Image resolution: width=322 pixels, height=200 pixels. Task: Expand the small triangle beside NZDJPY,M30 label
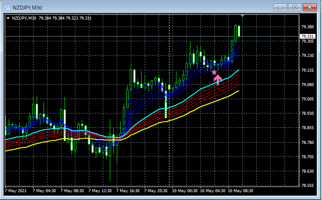(8, 18)
